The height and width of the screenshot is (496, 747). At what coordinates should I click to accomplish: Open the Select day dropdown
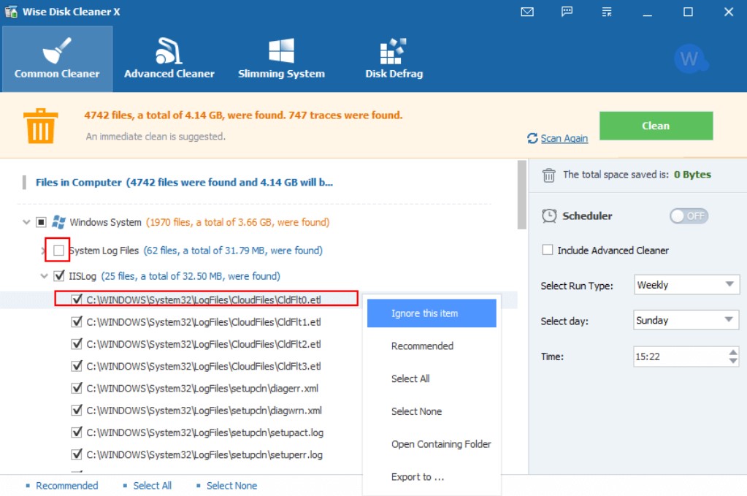pos(686,320)
